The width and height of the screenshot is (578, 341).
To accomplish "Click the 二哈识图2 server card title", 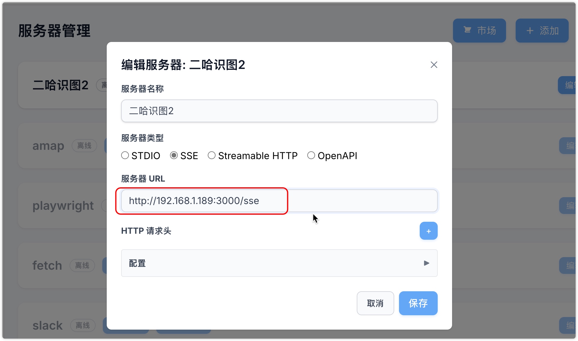I will [60, 85].
